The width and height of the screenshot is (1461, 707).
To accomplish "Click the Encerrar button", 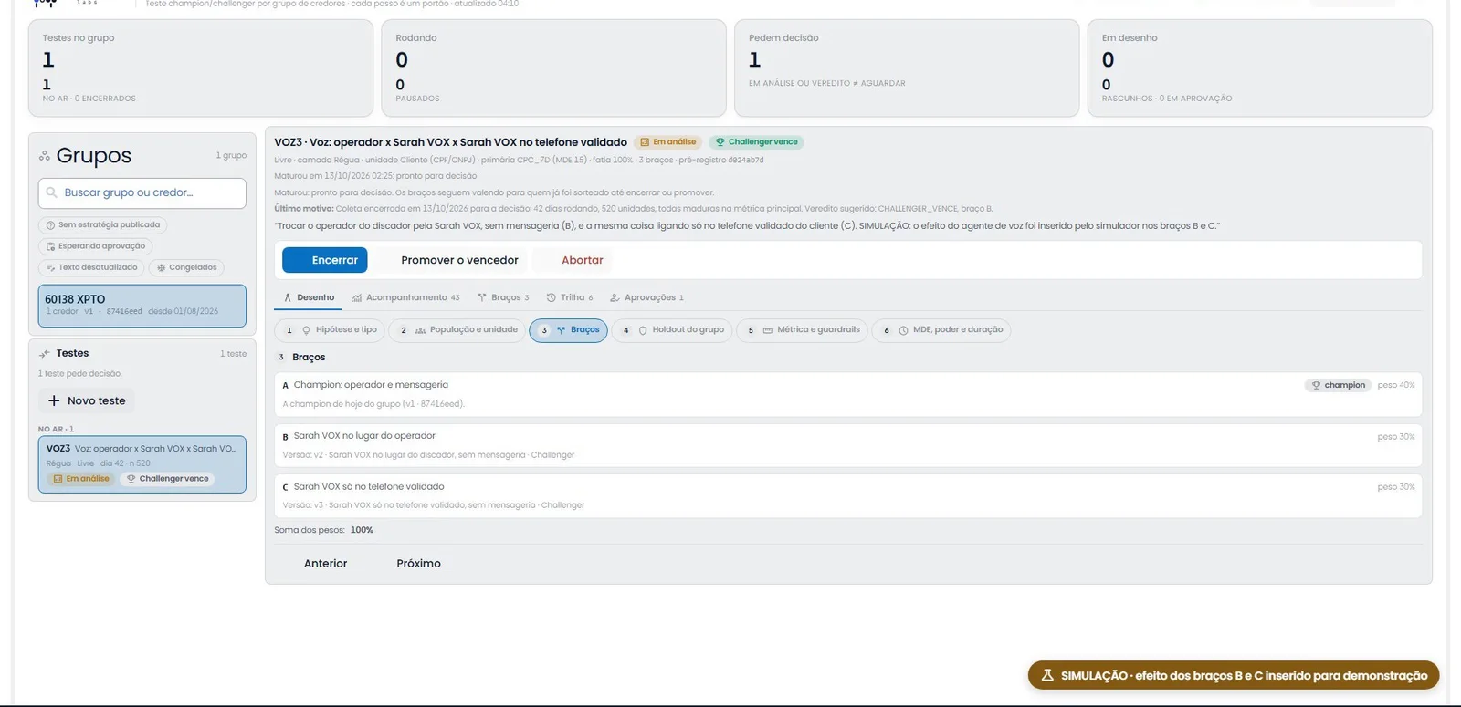I will (325, 260).
